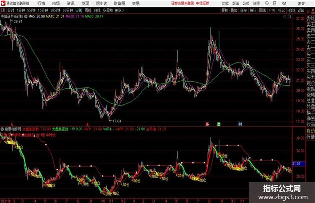Click the mobile phone icon

(275, 3)
